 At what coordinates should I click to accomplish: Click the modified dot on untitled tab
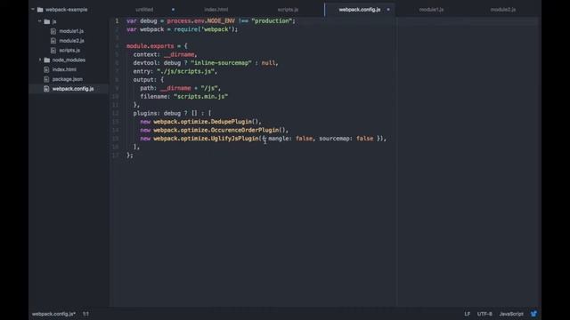tap(173, 10)
